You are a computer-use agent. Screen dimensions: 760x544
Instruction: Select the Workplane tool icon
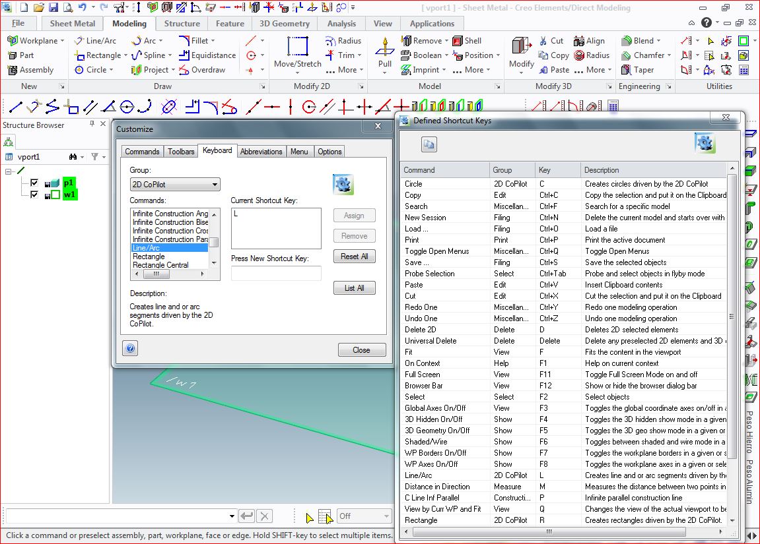[x=13, y=41]
